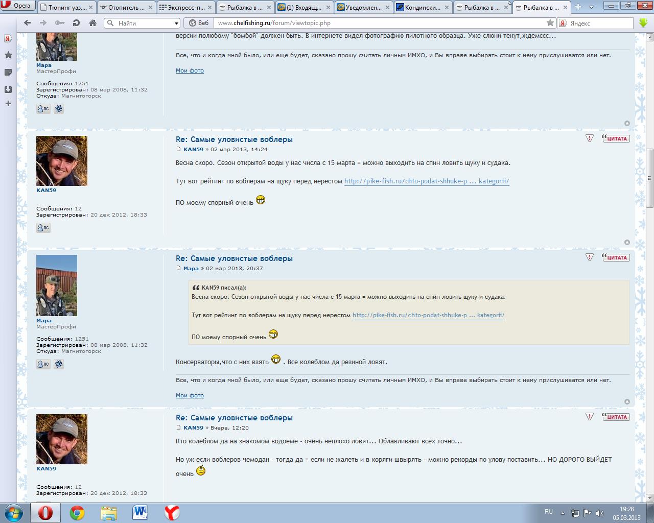654x523 pixels.
Task: Open bookmarks star in sidebar
Action: [x=8, y=55]
